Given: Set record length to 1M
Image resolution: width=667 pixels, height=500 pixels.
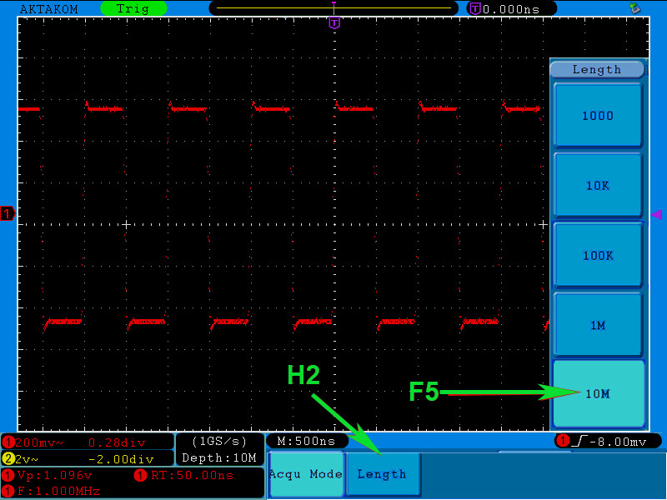Looking at the screenshot, I should pyautogui.click(x=598, y=325).
